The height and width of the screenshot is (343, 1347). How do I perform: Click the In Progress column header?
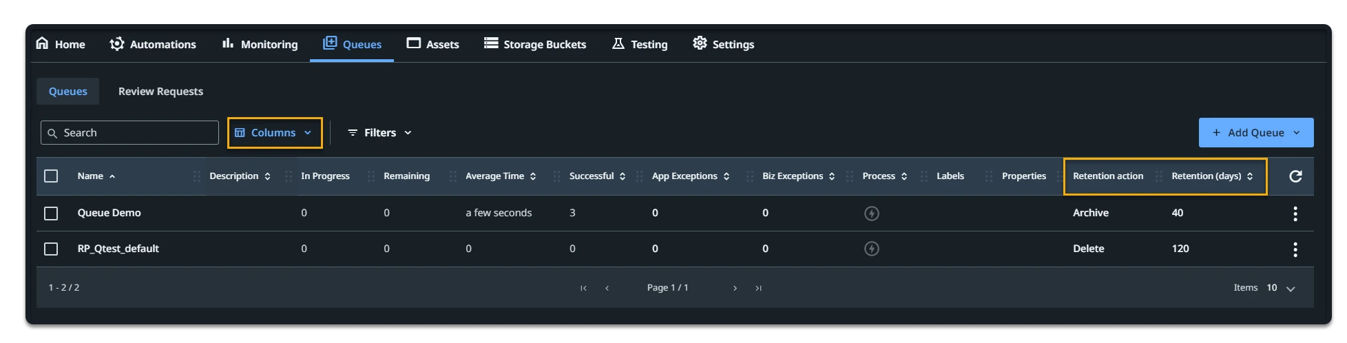pyautogui.click(x=325, y=176)
